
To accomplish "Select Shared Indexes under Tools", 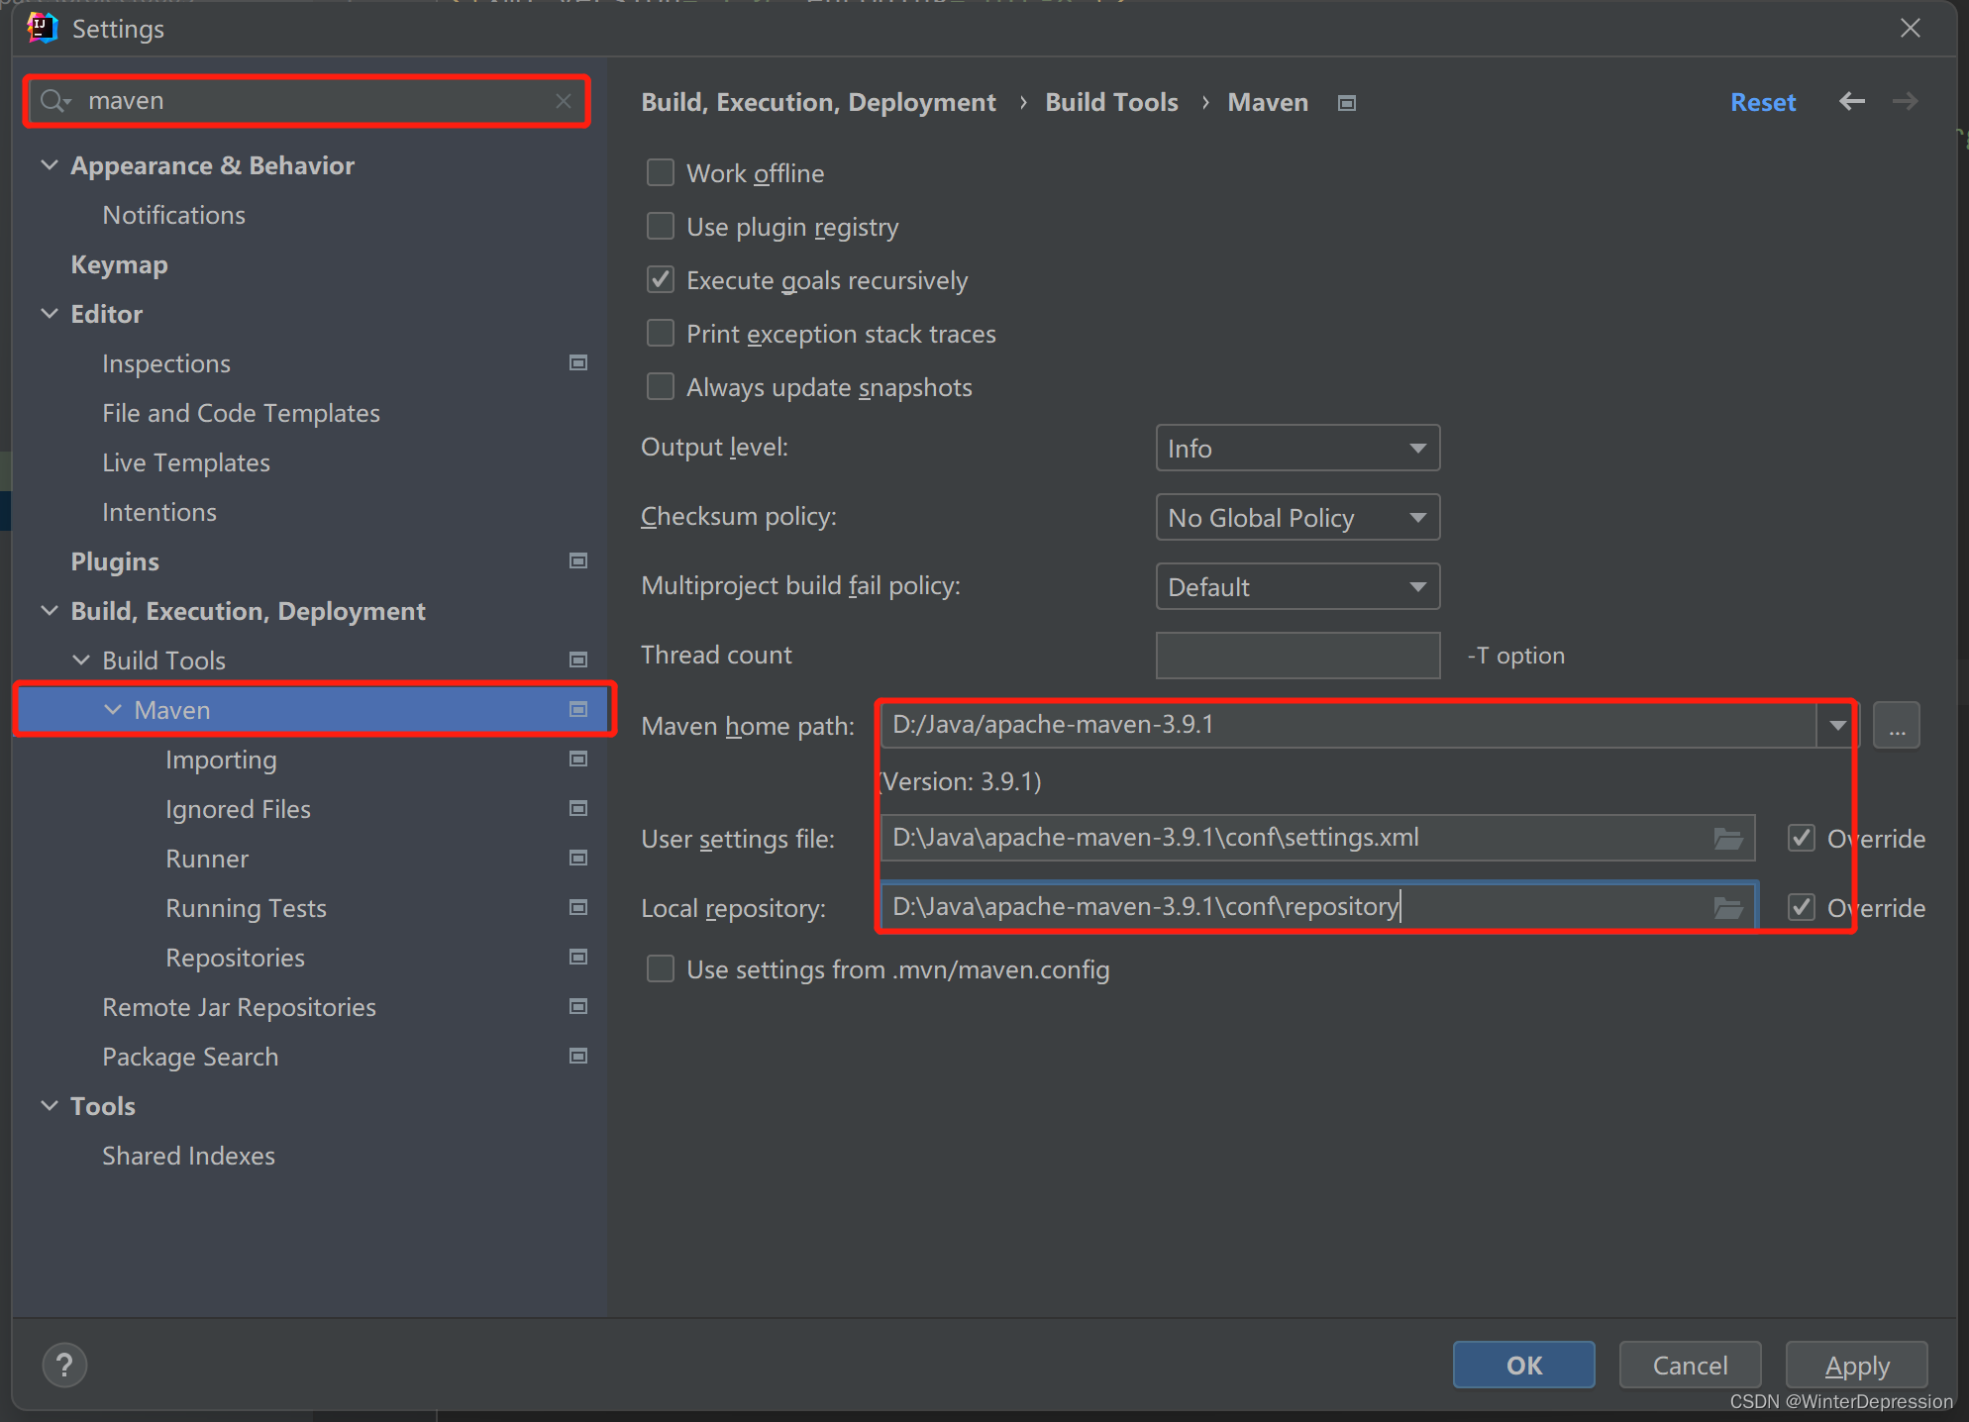I will [x=189, y=1156].
